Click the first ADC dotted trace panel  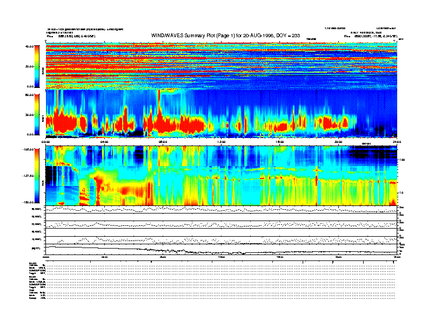[x=222, y=209]
